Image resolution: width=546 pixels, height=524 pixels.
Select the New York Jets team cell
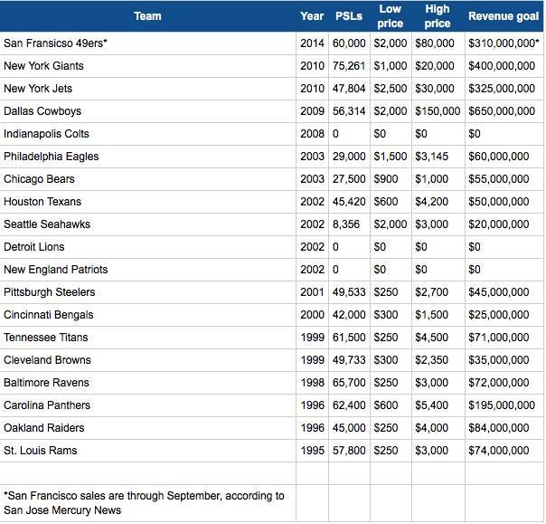coord(147,89)
